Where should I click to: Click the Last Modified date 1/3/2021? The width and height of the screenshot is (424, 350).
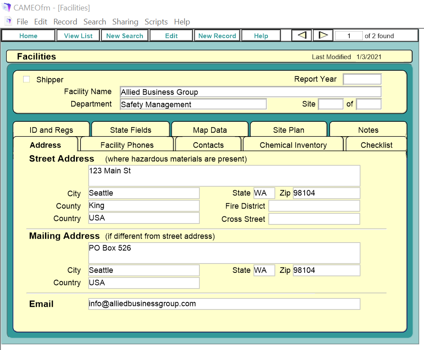pyautogui.click(x=369, y=57)
